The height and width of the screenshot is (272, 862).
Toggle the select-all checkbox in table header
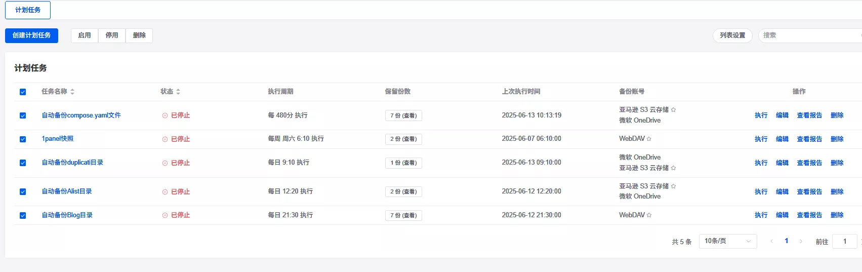coord(23,92)
